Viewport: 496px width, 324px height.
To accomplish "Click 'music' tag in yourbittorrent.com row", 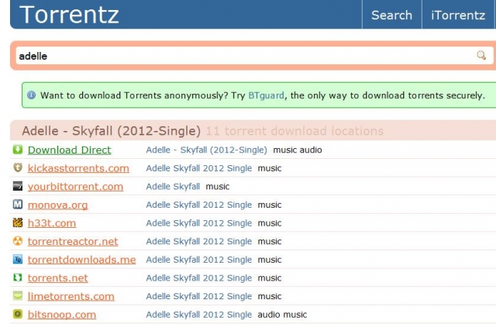I will 218,187.
